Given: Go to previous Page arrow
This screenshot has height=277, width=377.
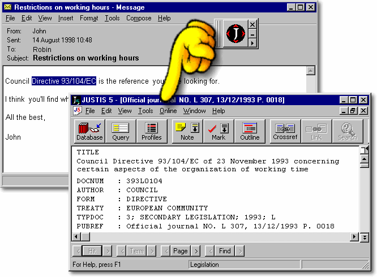Looking at the screenshot, I should click(166, 251).
